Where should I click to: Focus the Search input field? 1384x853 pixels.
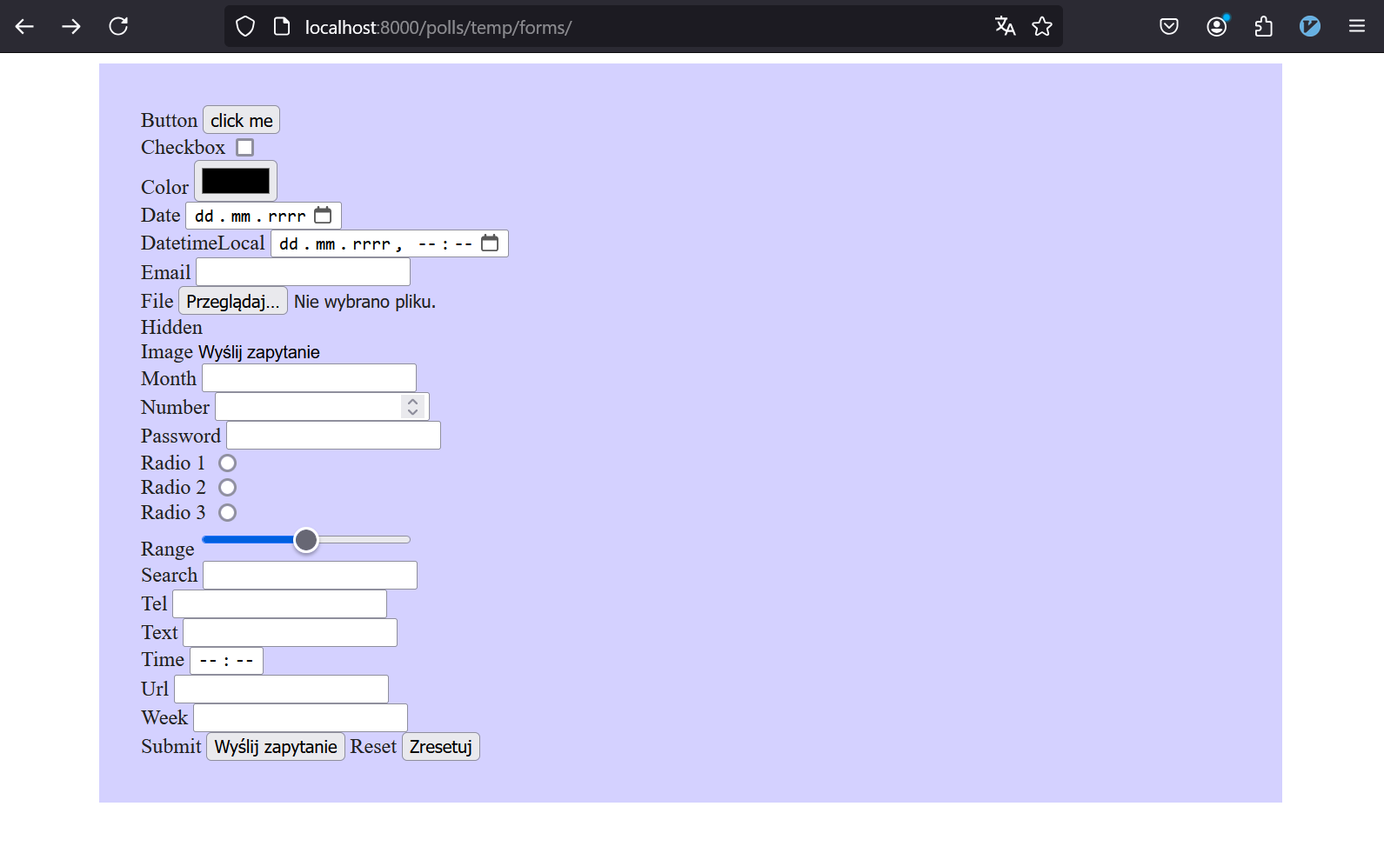tap(310, 576)
